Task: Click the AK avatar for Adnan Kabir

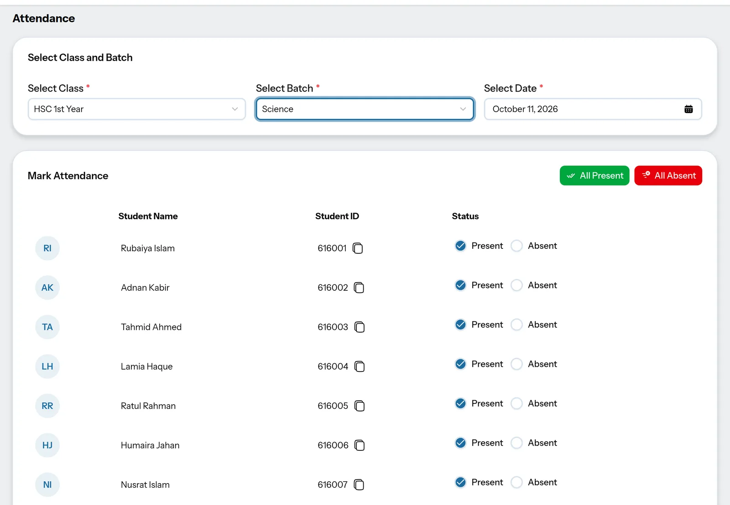Action: coord(47,288)
